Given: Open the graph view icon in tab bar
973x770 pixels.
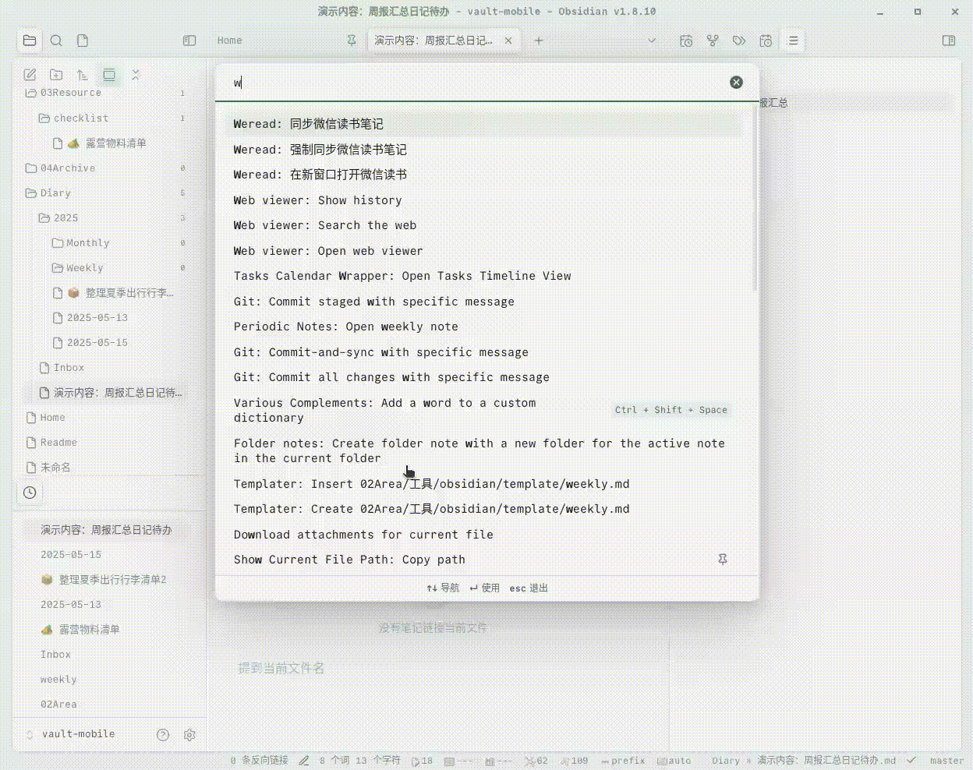Looking at the screenshot, I should (x=713, y=41).
